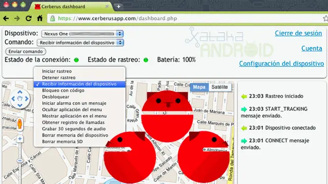Click the Batería: 100% text
The width and height of the screenshot is (328, 184).
[176, 60]
